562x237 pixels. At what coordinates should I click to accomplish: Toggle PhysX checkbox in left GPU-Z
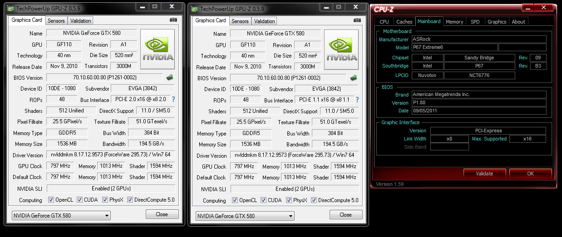click(x=105, y=200)
